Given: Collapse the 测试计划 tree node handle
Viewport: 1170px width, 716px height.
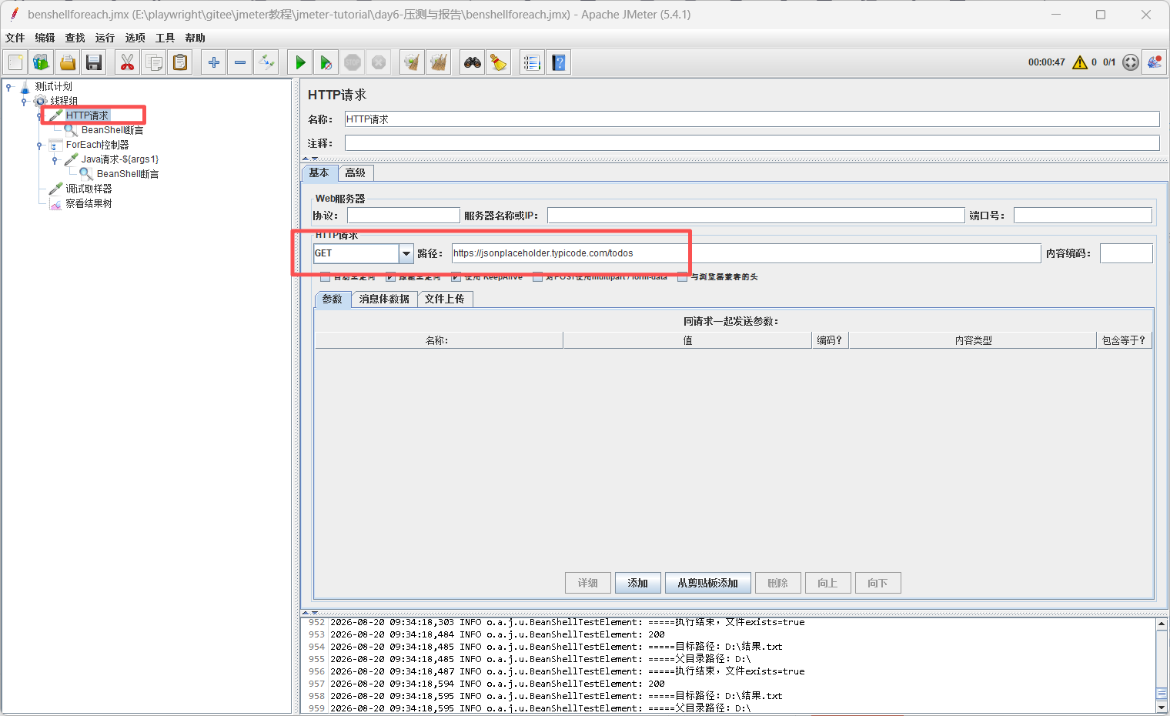Looking at the screenshot, I should (8, 86).
